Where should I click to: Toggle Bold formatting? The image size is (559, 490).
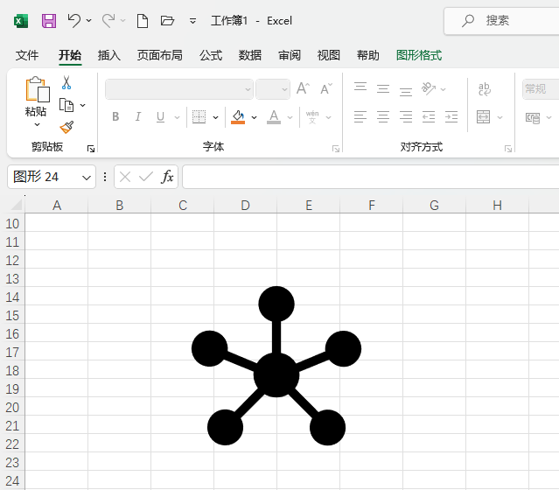tap(115, 116)
